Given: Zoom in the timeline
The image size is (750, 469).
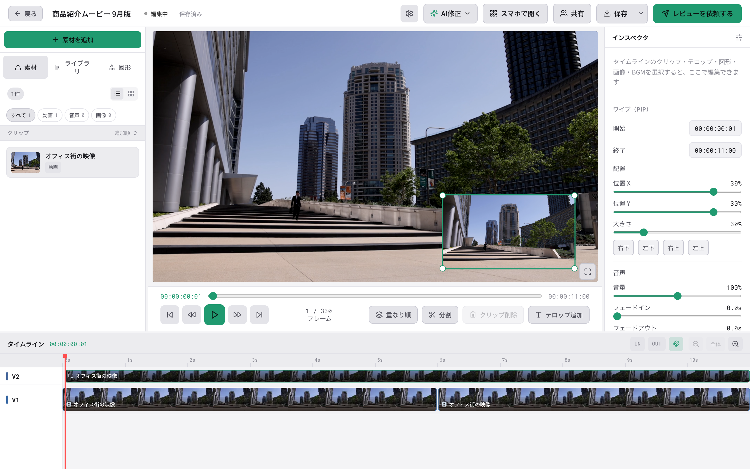Looking at the screenshot, I should pyautogui.click(x=735, y=344).
